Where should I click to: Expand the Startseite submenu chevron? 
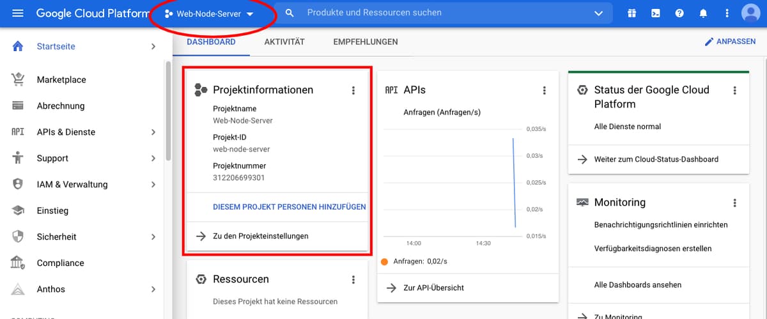point(153,47)
